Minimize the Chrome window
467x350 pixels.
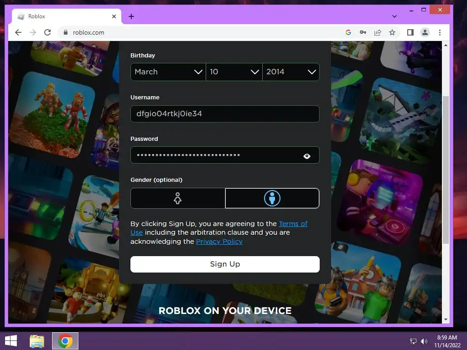[411, 10]
